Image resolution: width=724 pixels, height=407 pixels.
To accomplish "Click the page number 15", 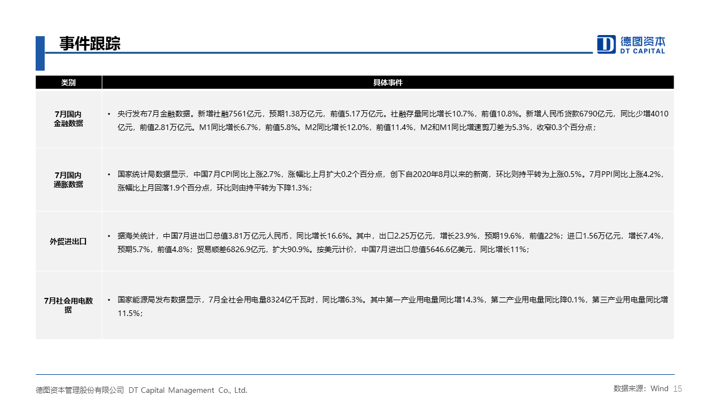I will [x=678, y=388].
